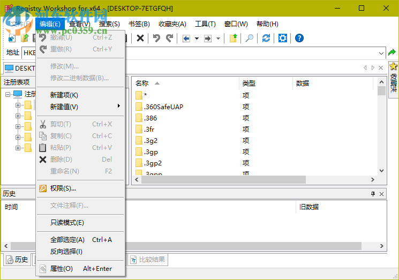Open the back history dropdown arrow
This screenshot has width=399, height=280.
(x=197, y=39)
